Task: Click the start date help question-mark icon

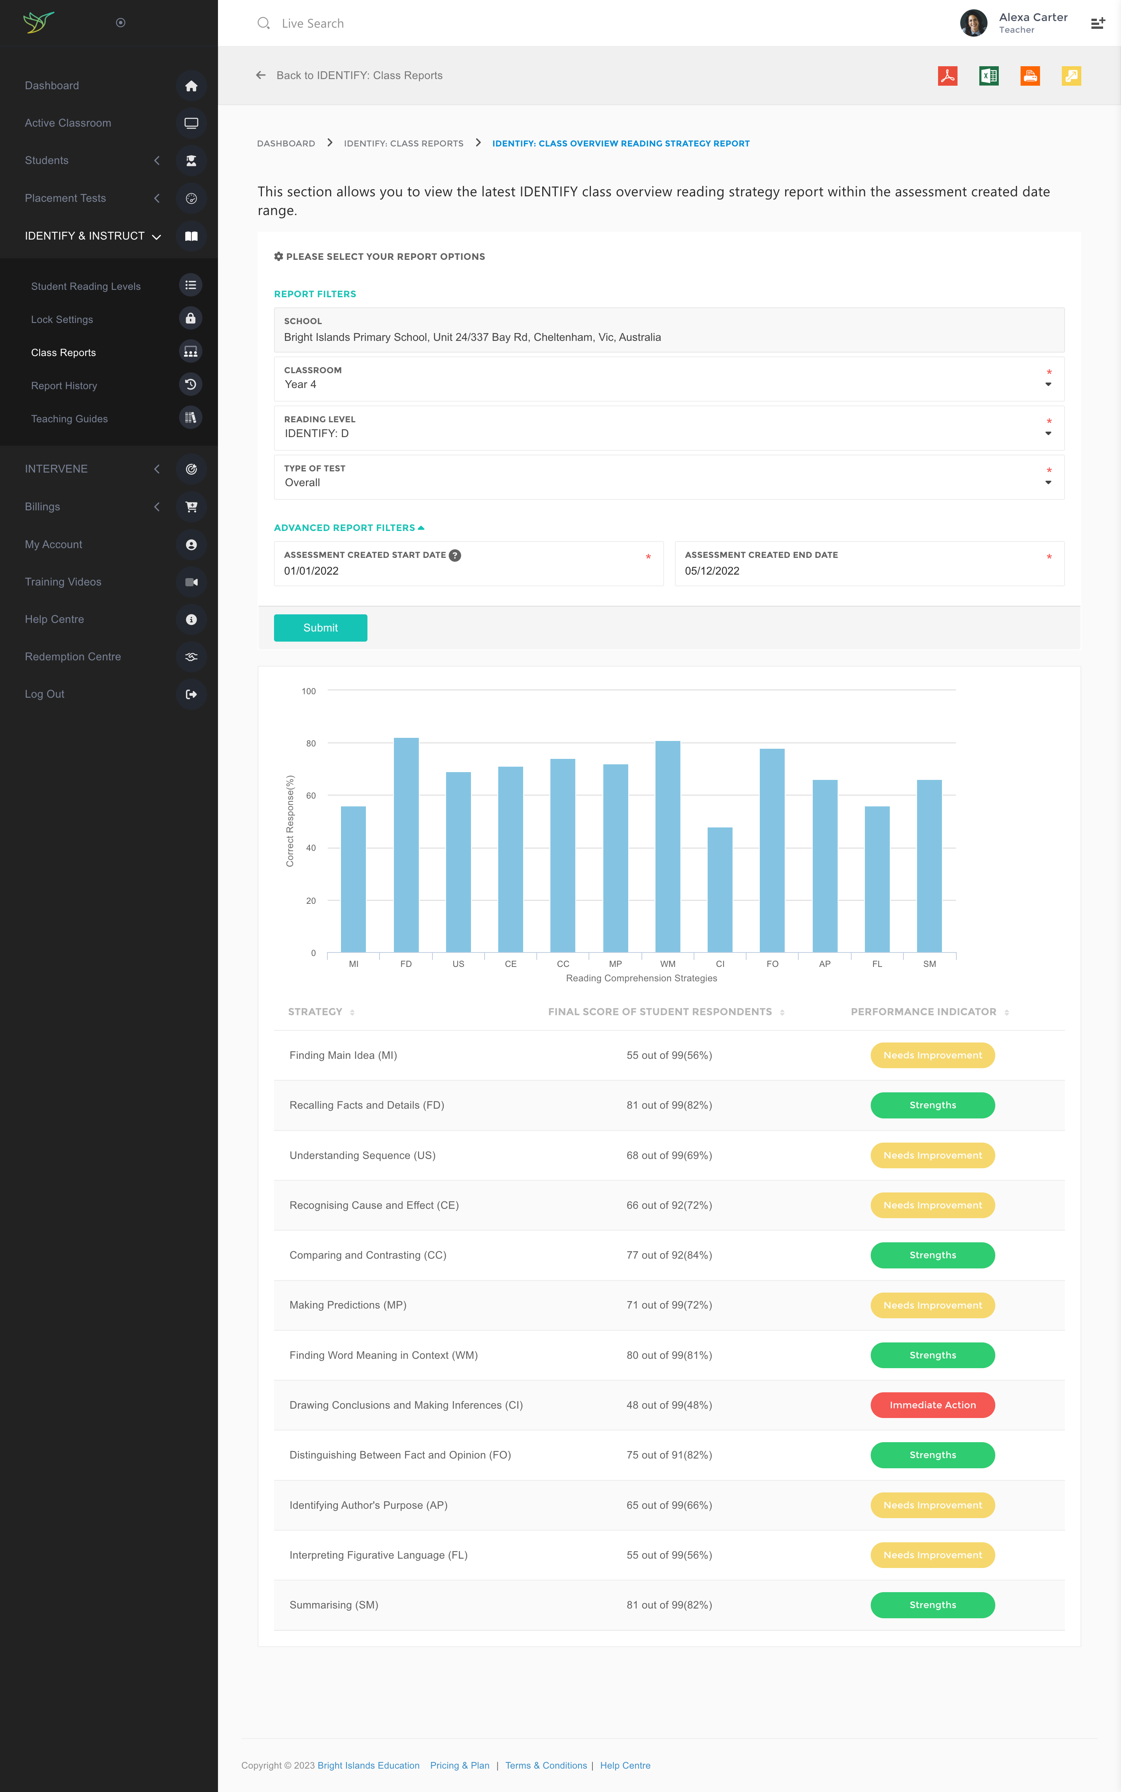Action: 455,555
